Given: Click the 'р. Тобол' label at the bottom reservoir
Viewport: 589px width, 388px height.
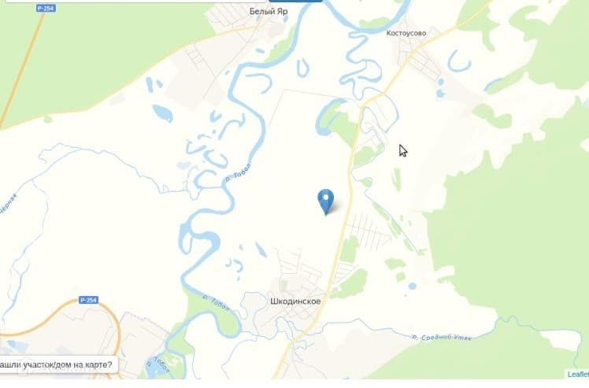Looking at the screenshot, I should point(157,365).
